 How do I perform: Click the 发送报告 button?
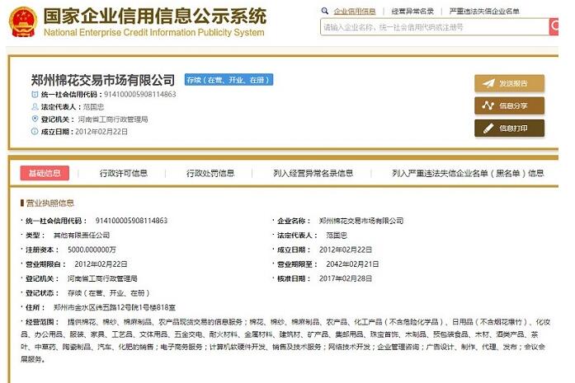pyautogui.click(x=509, y=83)
